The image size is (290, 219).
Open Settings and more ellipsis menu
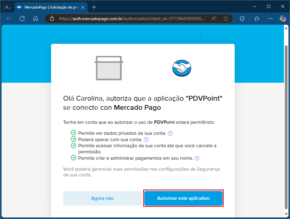pos(270,19)
